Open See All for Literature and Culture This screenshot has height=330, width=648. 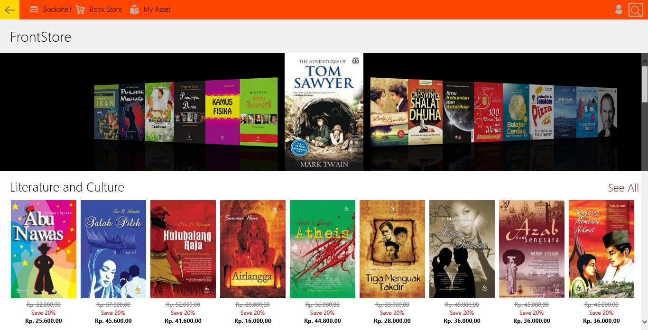[623, 188]
